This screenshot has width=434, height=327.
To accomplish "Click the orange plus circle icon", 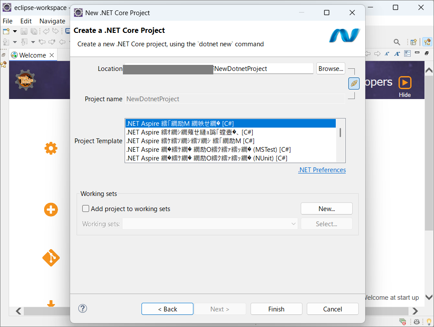I will tap(51, 209).
